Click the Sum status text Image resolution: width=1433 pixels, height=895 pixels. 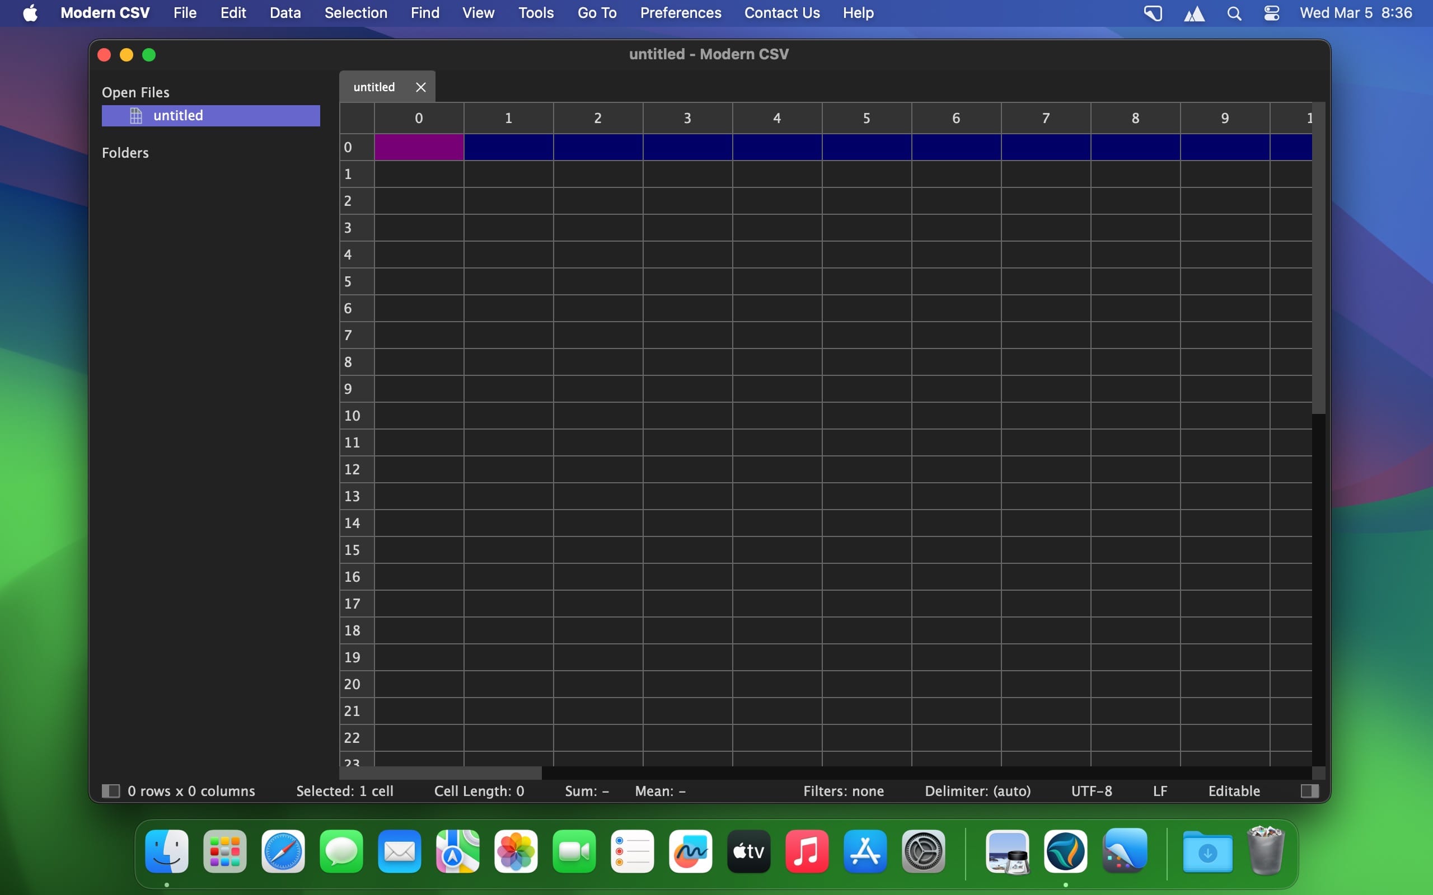587,791
